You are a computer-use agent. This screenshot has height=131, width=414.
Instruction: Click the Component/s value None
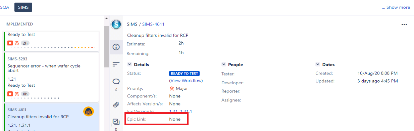click(175, 96)
